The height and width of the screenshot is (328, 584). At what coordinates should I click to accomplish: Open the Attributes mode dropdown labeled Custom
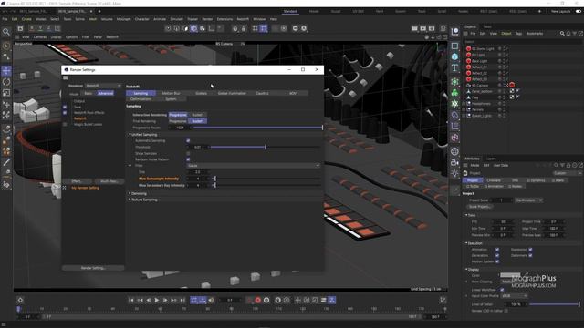tap(567, 173)
